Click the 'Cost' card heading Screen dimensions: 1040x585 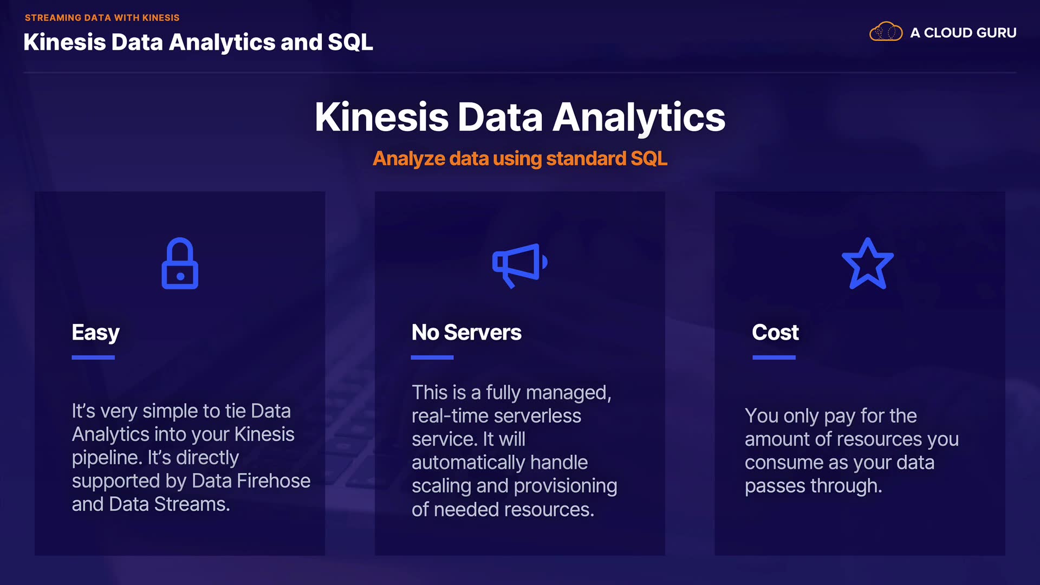(x=775, y=333)
